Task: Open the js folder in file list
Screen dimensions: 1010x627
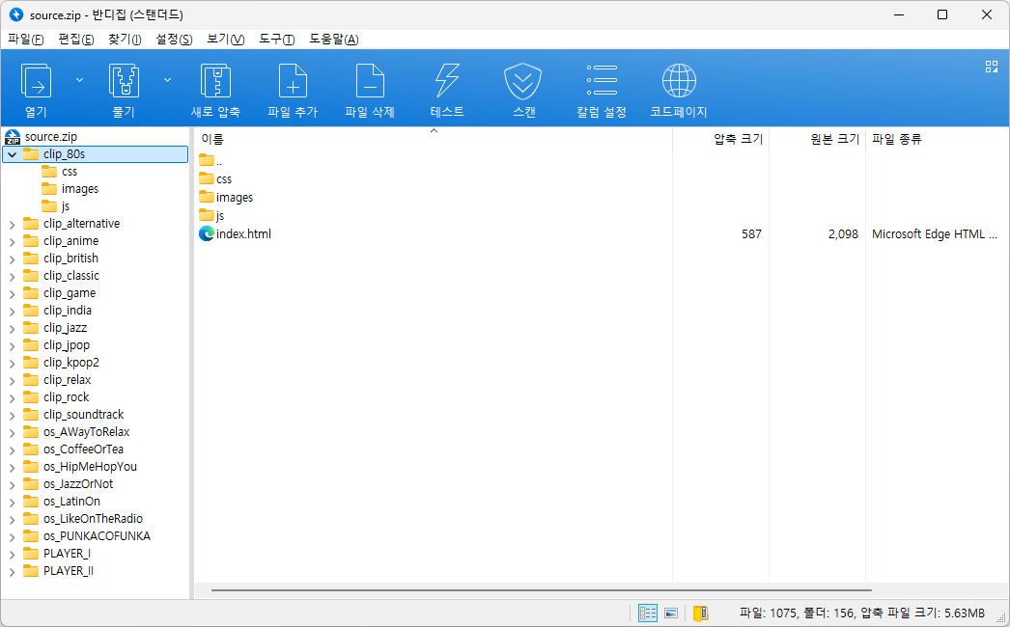Action: pos(211,215)
